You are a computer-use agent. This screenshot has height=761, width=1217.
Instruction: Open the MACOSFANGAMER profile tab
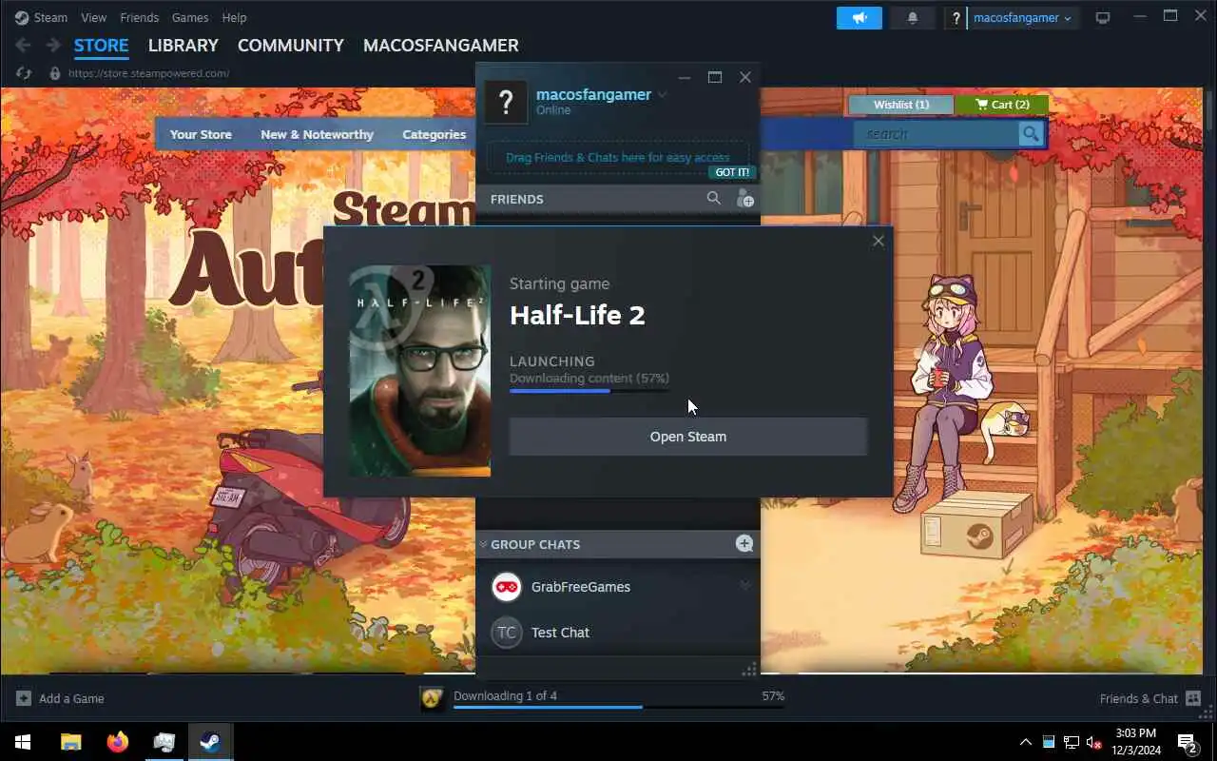[441, 45]
